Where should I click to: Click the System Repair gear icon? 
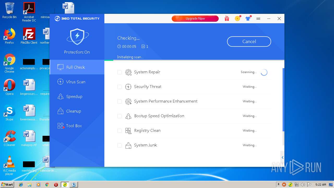[128, 72]
